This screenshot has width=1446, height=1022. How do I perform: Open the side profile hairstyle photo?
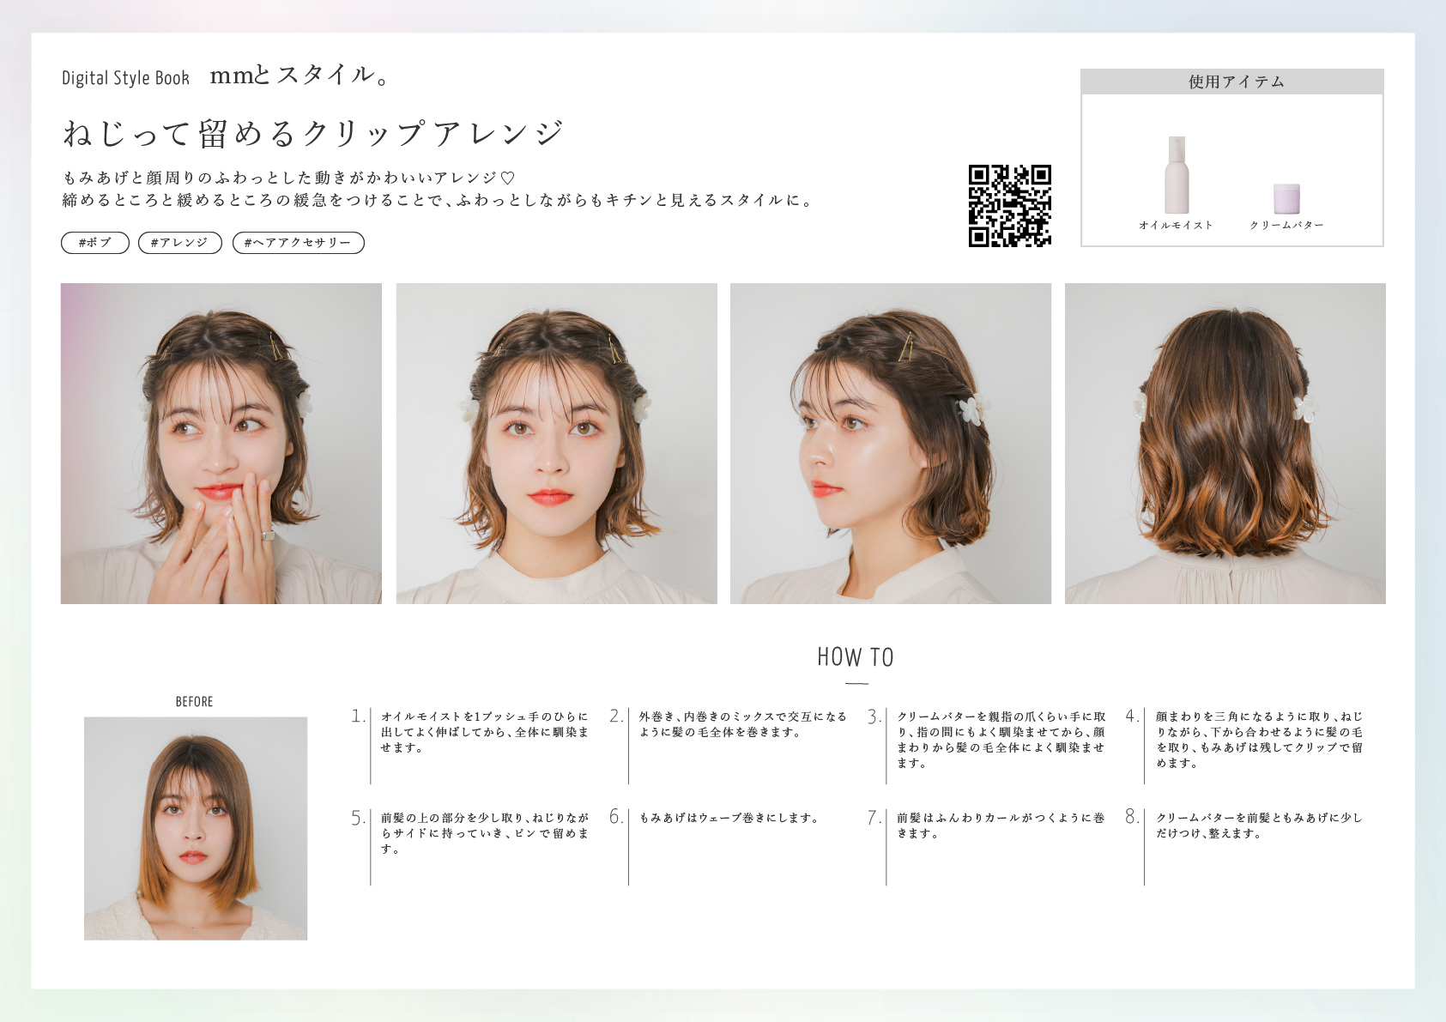click(x=890, y=444)
